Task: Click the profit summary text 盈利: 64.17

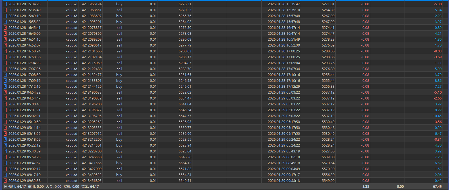Action: tap(17, 187)
